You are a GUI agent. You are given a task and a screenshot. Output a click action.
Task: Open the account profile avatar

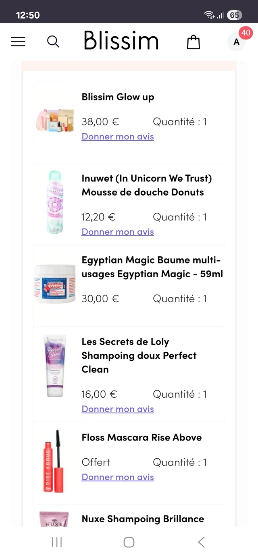click(237, 42)
